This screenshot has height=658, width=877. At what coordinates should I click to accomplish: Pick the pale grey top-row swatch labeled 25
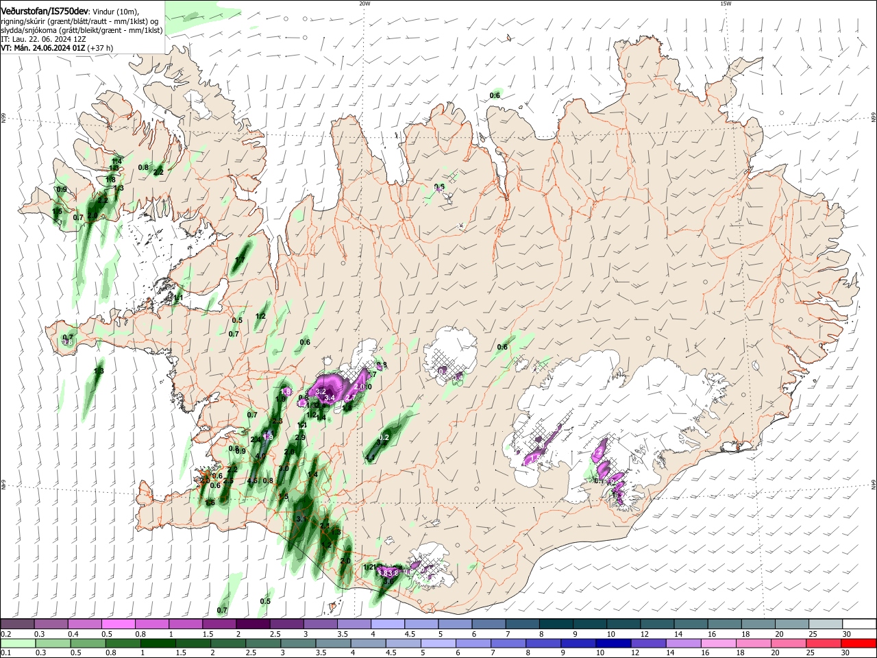[x=826, y=624]
